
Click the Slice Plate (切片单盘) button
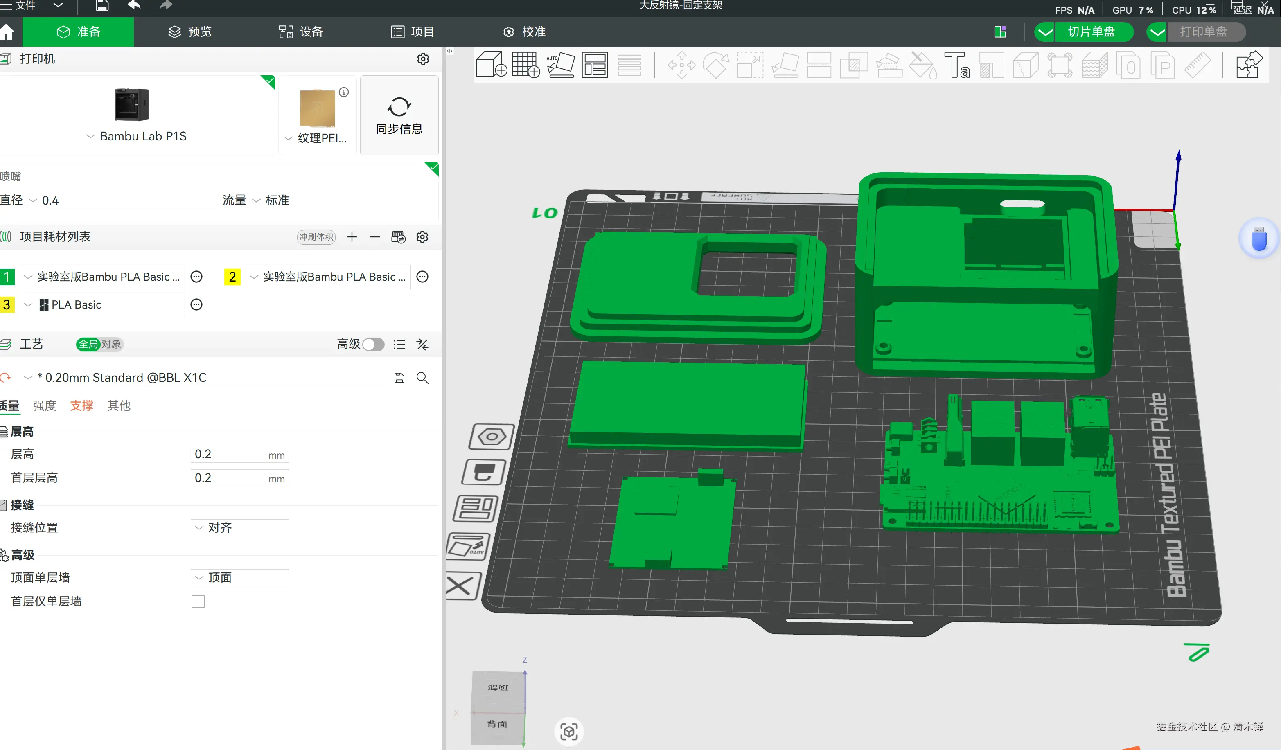[x=1092, y=32]
